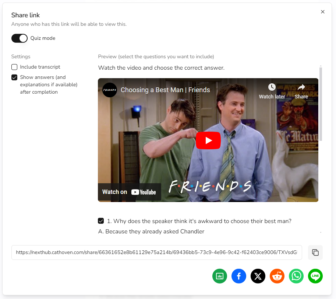The image size is (336, 299).
Task: Open the Friends channel avatar
Action: (110, 90)
